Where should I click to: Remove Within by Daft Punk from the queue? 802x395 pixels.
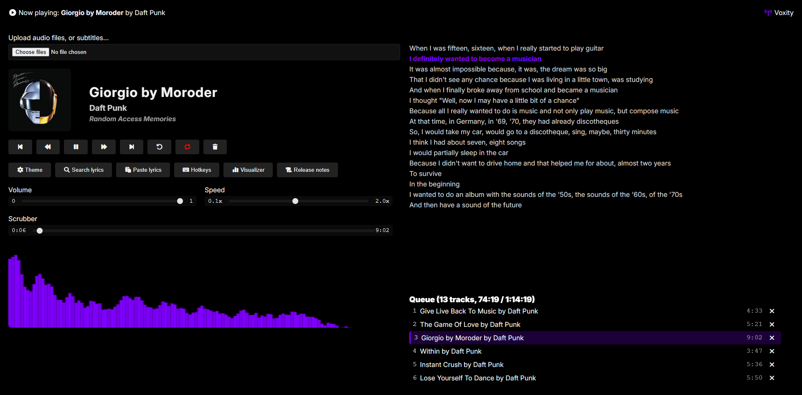[772, 351]
